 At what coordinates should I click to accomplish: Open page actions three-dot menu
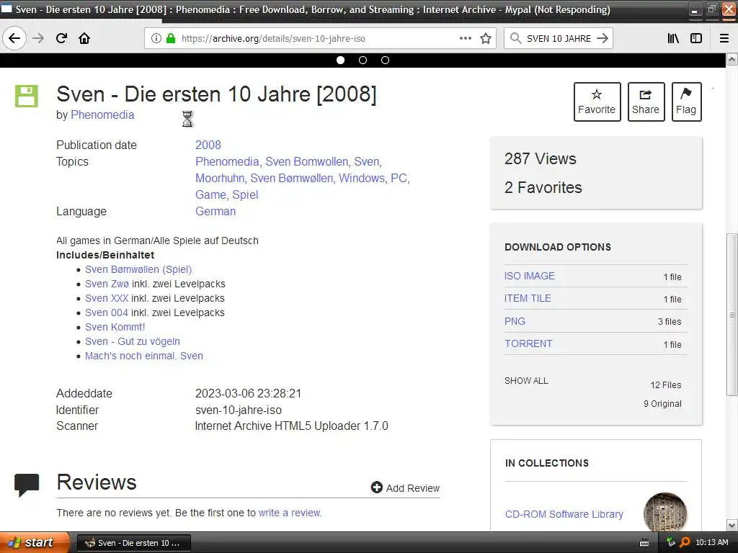465,38
